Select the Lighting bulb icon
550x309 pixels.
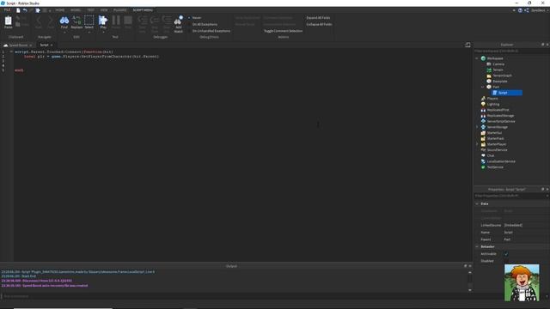click(483, 104)
